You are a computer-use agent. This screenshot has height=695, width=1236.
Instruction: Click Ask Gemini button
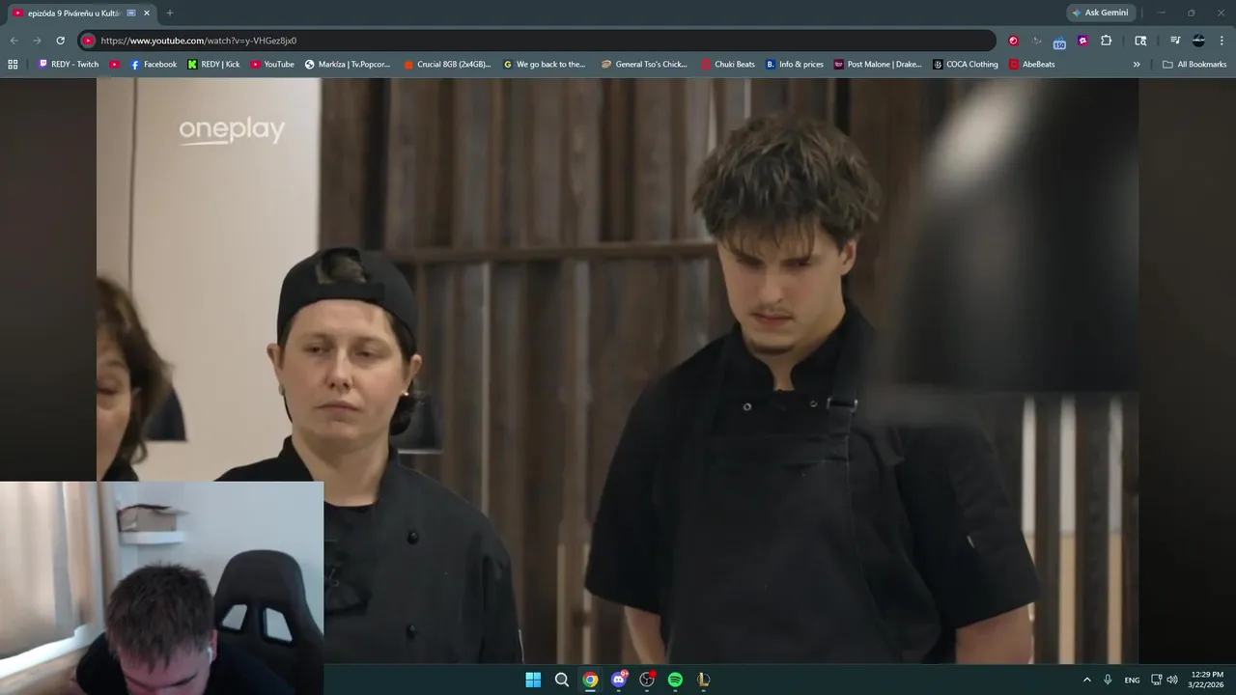tap(1101, 13)
